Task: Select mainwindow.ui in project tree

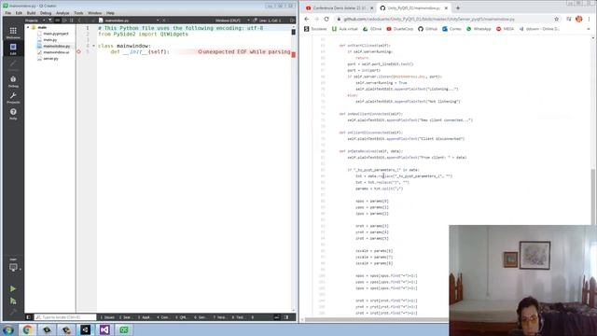Action: point(56,52)
